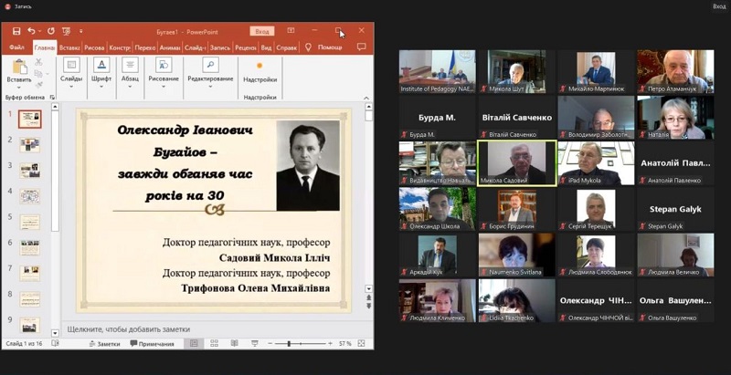Select Lidiia Tkachenko participant video tile
Screen dimensions: 731x375
(x=516, y=300)
